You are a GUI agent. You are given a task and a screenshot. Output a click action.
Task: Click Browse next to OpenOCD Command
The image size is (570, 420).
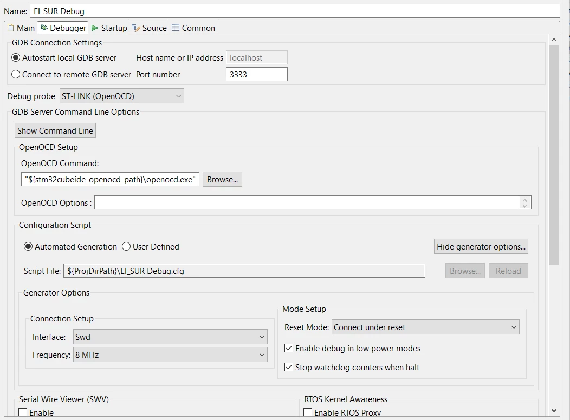coord(223,179)
